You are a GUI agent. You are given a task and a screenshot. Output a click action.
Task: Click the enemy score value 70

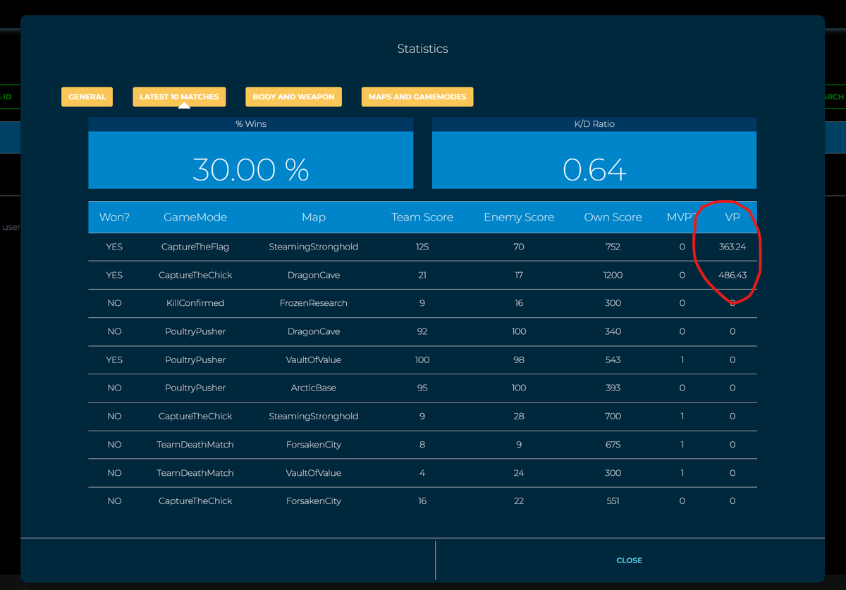519,247
